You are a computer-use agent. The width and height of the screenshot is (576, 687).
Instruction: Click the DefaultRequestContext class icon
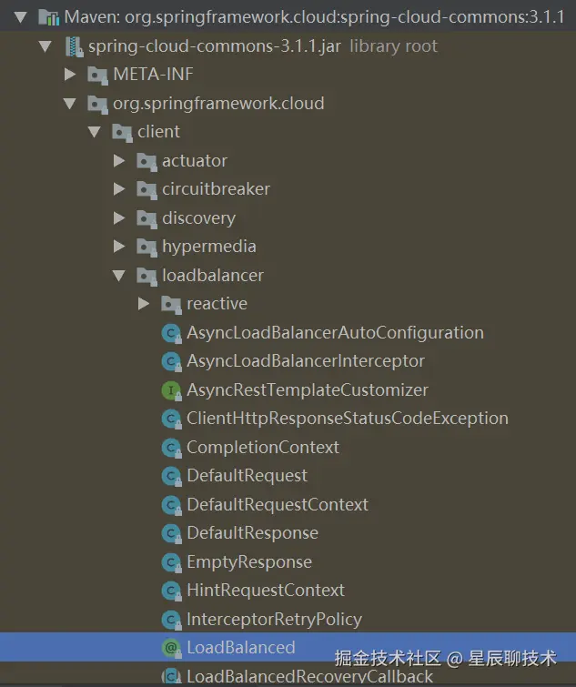click(x=171, y=506)
